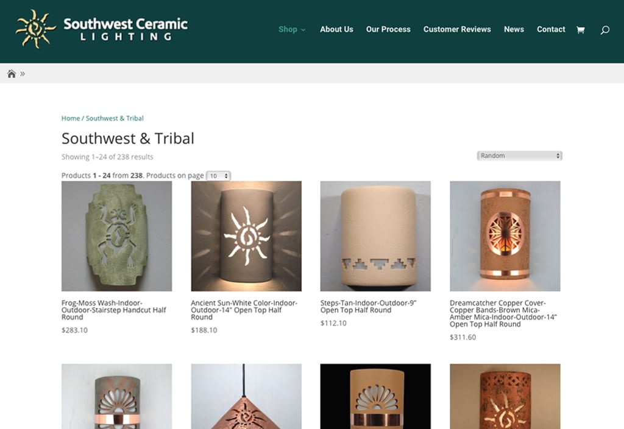Screen dimensions: 624x429
Task: Open the Dreamcatcher Copper Cover product title
Action: (x=503, y=313)
